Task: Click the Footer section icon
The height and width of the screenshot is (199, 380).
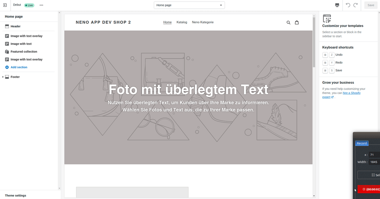Action: (x=7, y=77)
